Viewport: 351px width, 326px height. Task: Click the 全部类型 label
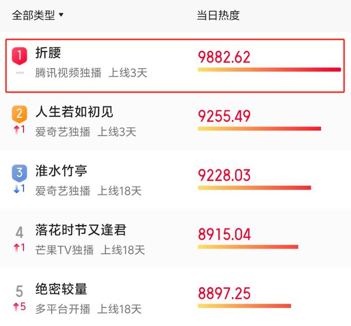coord(34,15)
